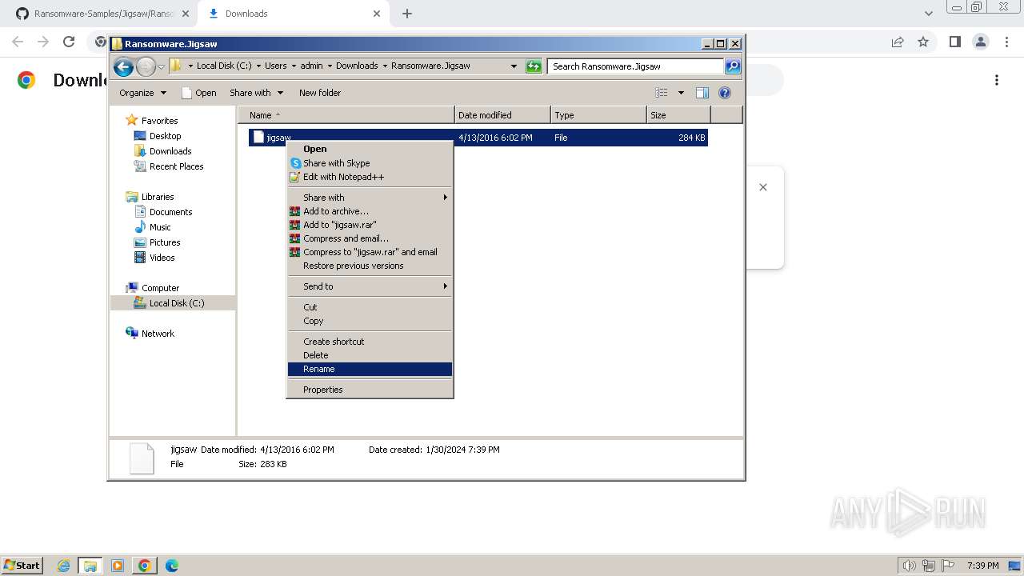Click the Notepad++ icon in context menu
The width and height of the screenshot is (1024, 576).
click(295, 177)
